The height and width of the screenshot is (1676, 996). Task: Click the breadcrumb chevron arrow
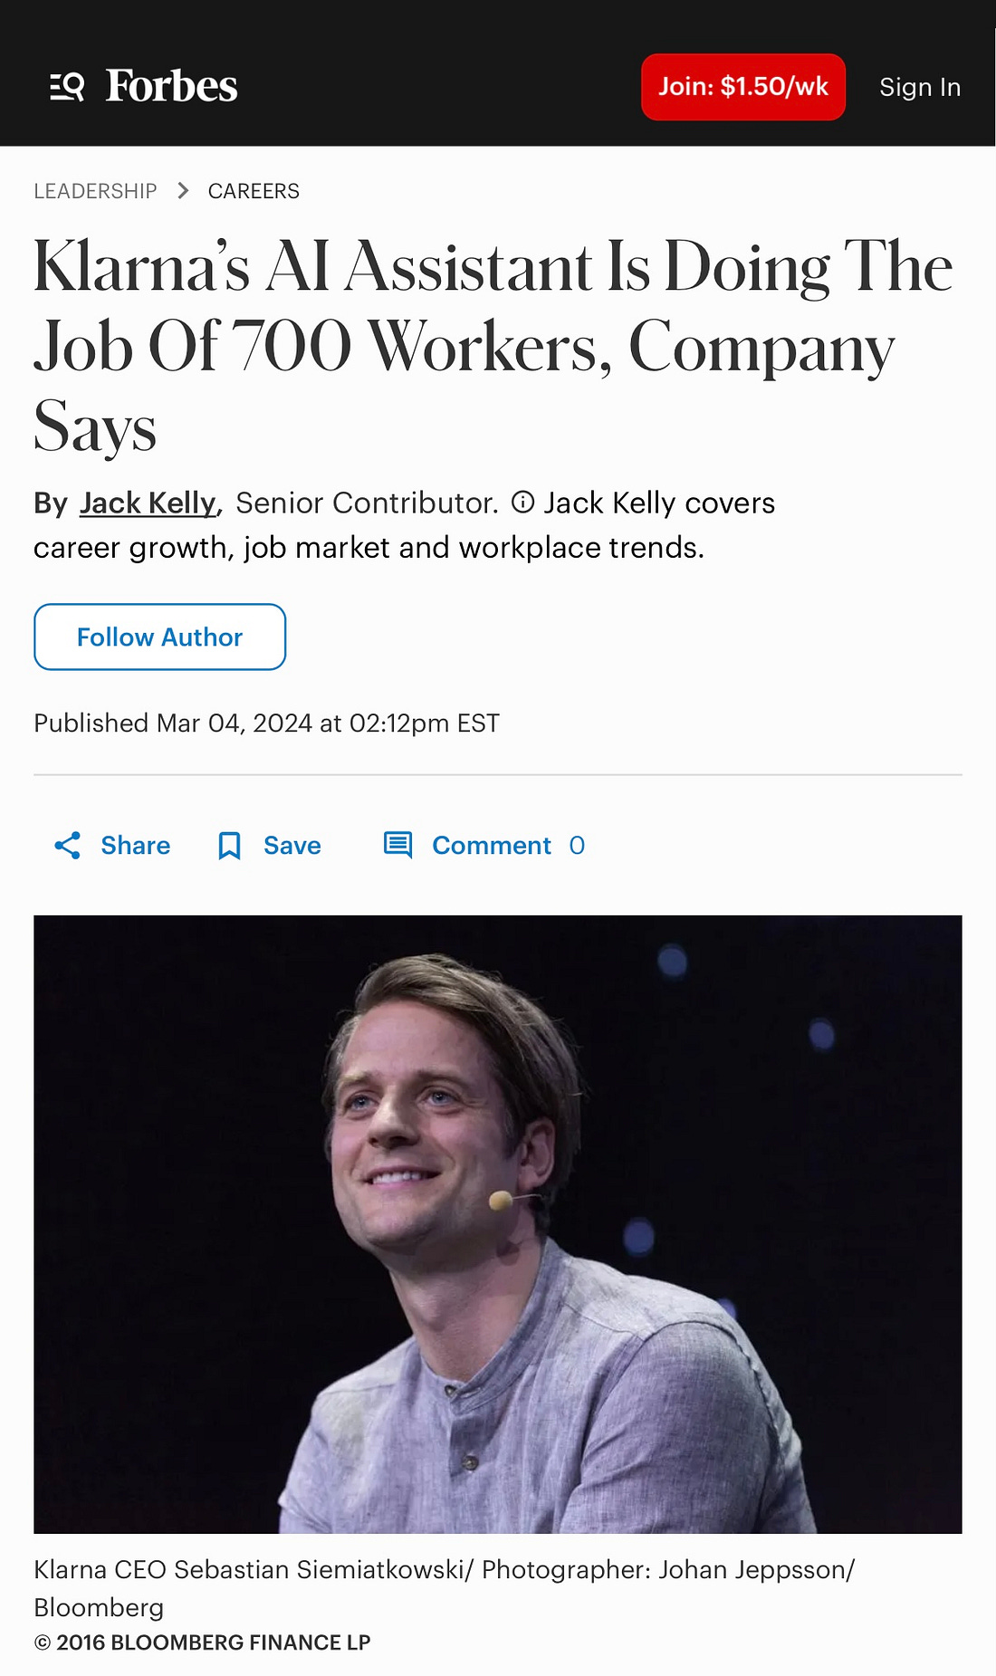tap(183, 191)
